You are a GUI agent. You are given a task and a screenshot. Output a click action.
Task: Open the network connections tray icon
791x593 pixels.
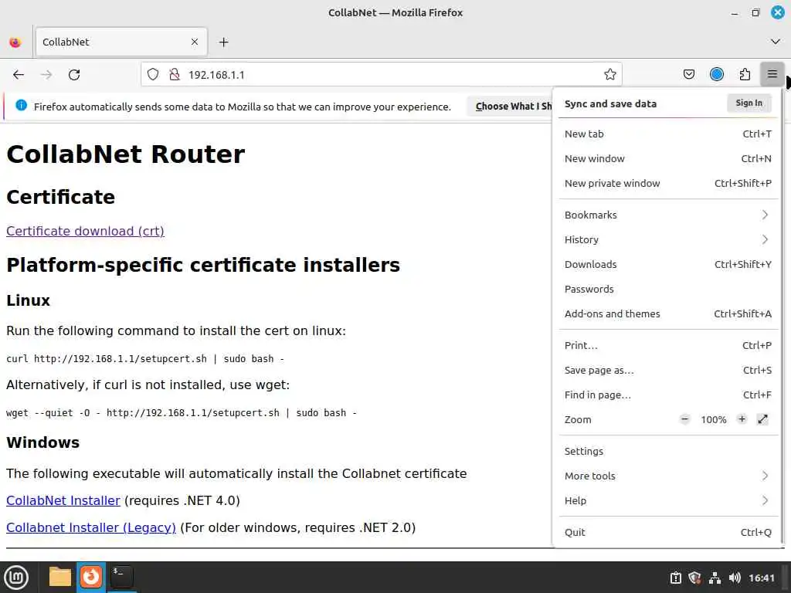715,578
